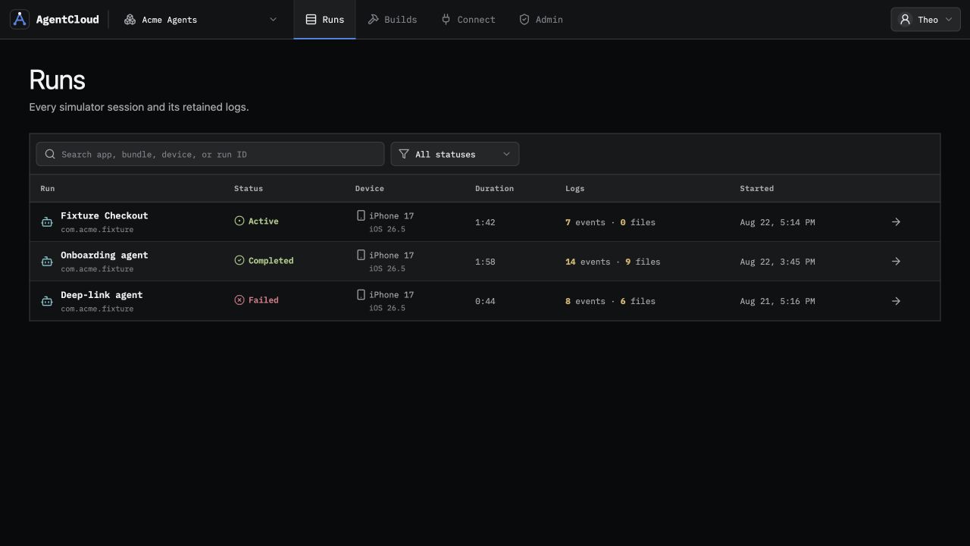The image size is (970, 546).
Task: Click the 0:44 duration value
Action: tap(485, 301)
